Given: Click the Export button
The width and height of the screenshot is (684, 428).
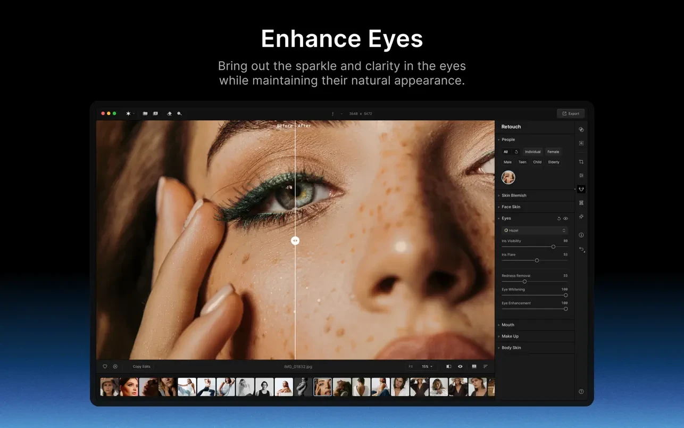Looking at the screenshot, I should pos(571,113).
